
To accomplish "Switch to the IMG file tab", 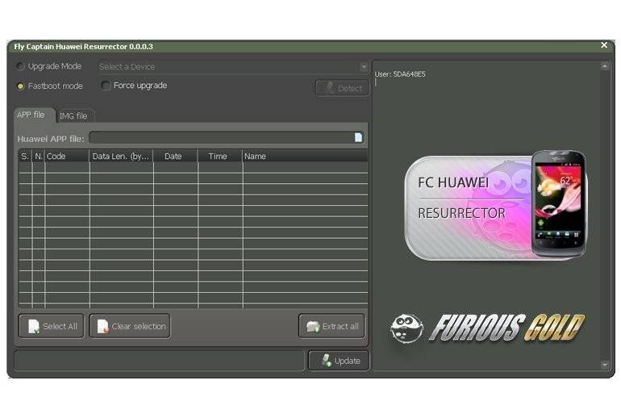I will 74,115.
